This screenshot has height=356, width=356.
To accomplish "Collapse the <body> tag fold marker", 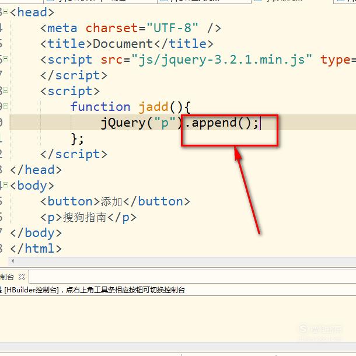I will point(6,184).
